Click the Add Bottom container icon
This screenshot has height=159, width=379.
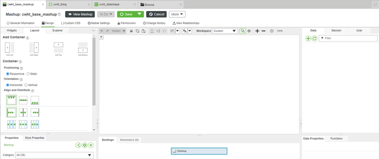point(83,48)
